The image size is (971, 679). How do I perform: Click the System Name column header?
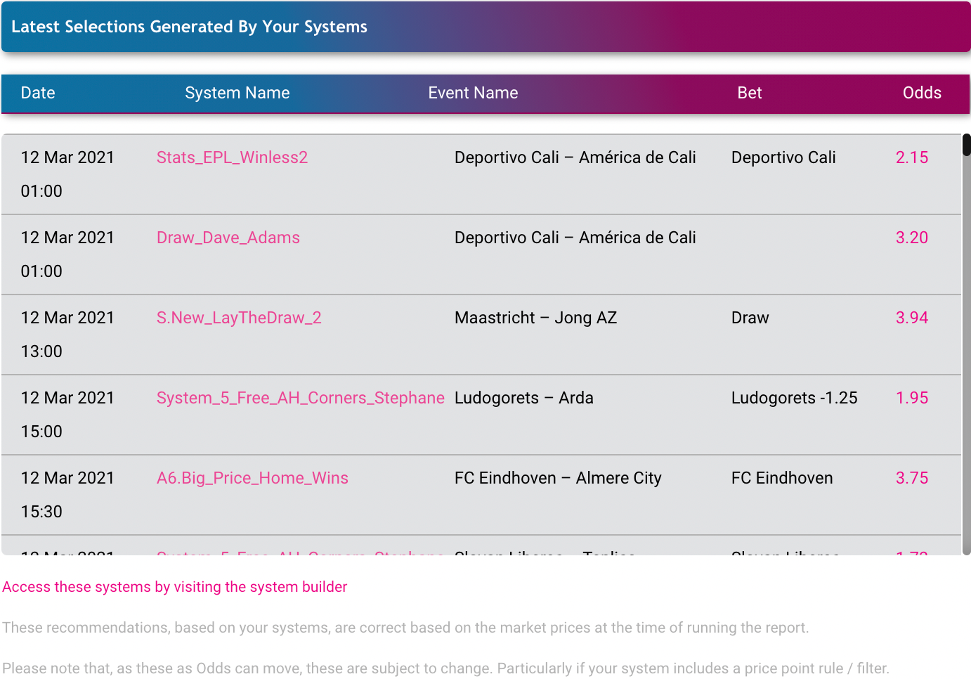pyautogui.click(x=237, y=93)
